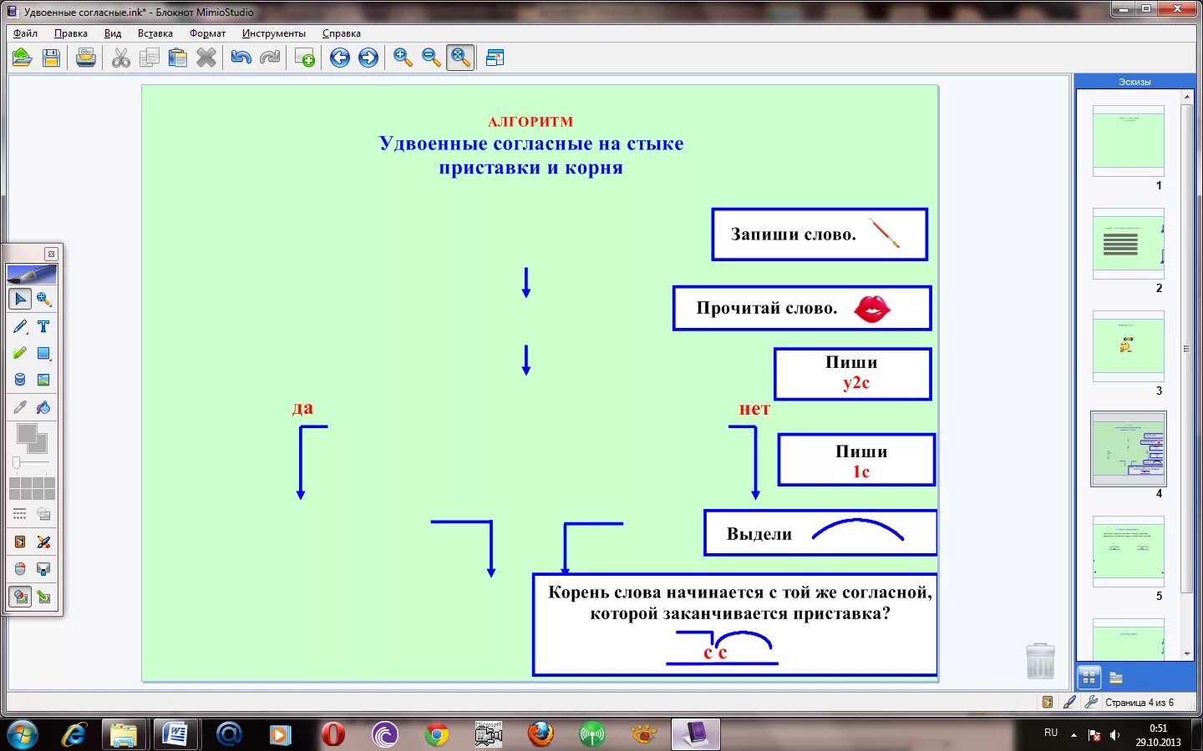Select the Rectangle shape tool
Image resolution: width=1203 pixels, height=751 pixels.
tap(43, 353)
